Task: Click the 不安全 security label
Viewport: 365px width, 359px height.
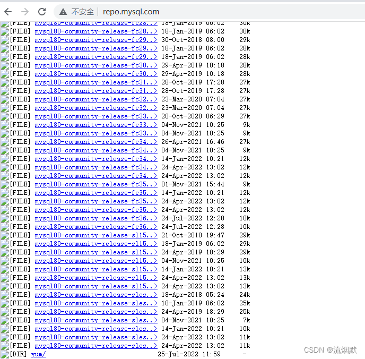Action: (83, 12)
